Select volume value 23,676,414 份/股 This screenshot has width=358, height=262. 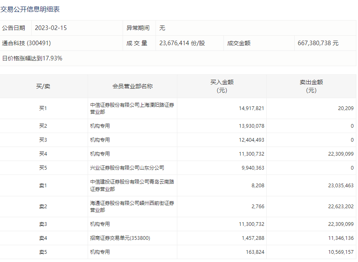coord(182,43)
